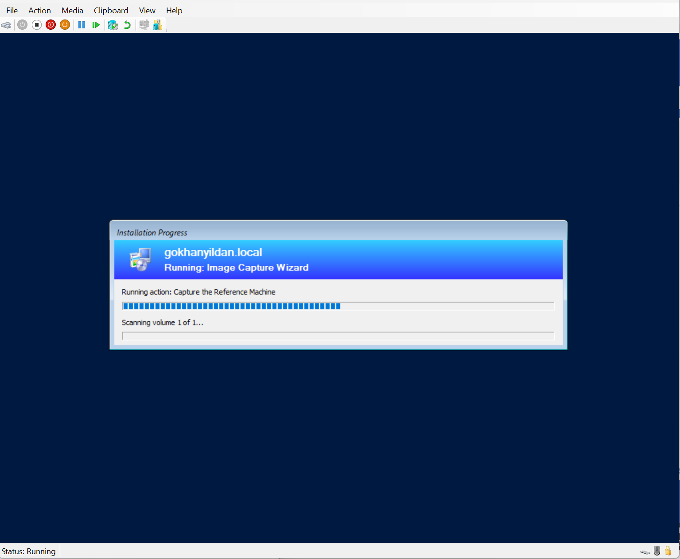Screen dimensions: 680x559
Task: Click the green Reset play button
Action: coord(96,25)
